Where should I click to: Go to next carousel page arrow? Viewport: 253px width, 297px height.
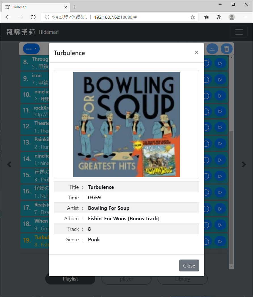244,164
